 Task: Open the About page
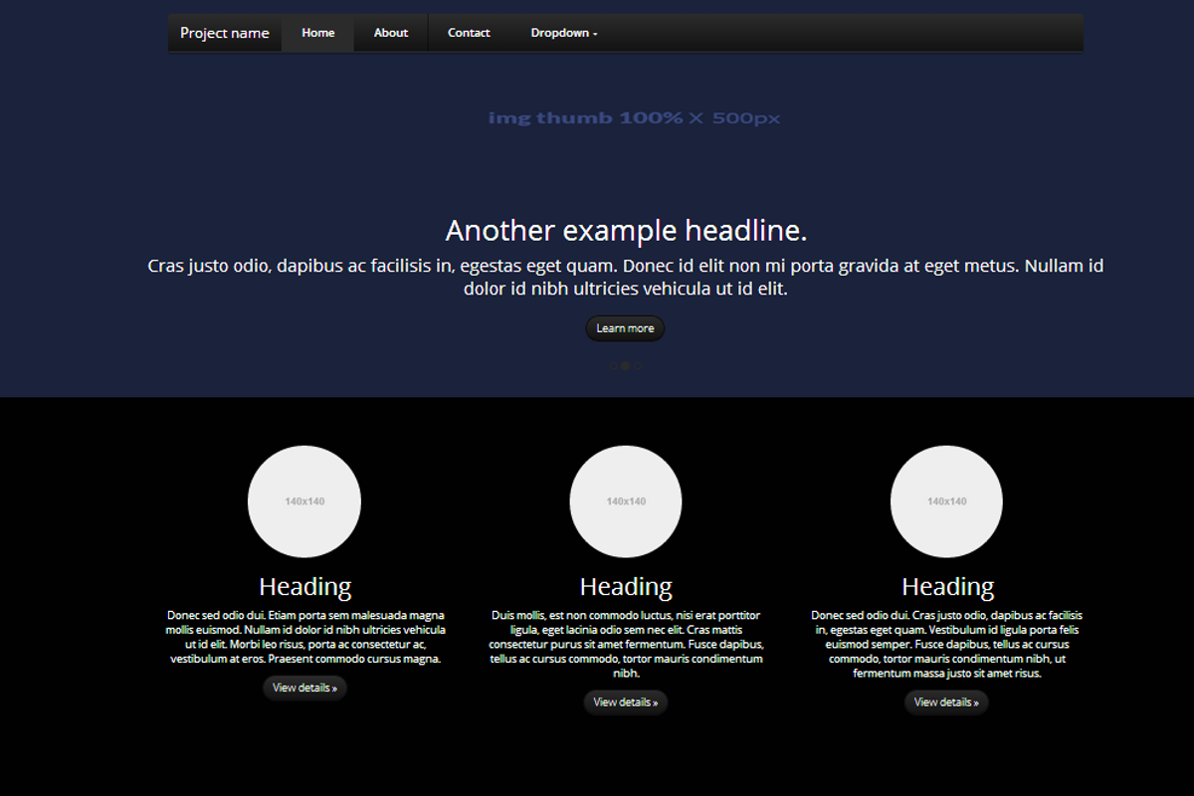390,32
